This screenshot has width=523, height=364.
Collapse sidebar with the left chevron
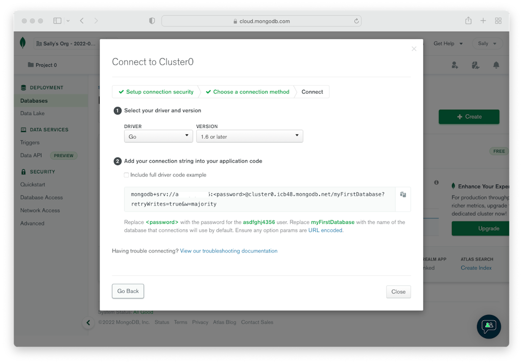click(88, 322)
